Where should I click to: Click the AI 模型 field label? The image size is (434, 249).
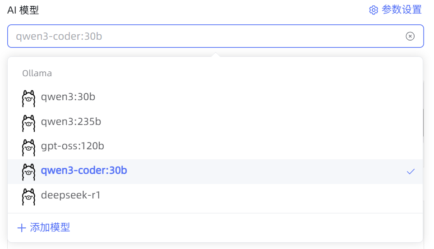(x=23, y=10)
